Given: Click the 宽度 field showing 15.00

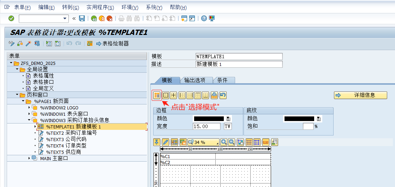Looking at the screenshot, I should tap(207, 126).
